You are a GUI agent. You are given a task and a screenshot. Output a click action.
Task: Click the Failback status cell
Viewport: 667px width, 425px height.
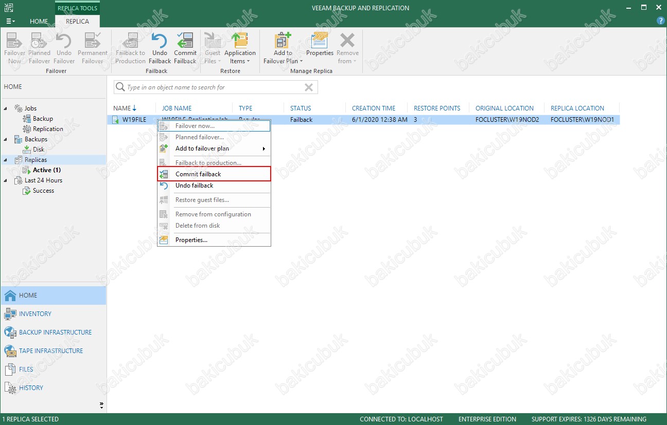pyautogui.click(x=301, y=120)
